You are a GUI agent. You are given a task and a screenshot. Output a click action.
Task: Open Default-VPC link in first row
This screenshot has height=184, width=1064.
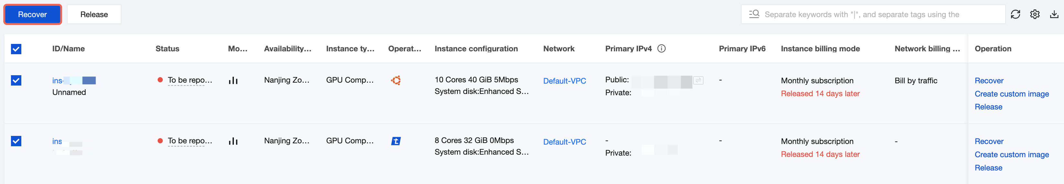[x=564, y=81]
